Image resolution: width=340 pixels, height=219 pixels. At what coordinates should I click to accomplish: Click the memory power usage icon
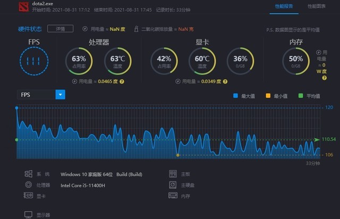[319, 52]
